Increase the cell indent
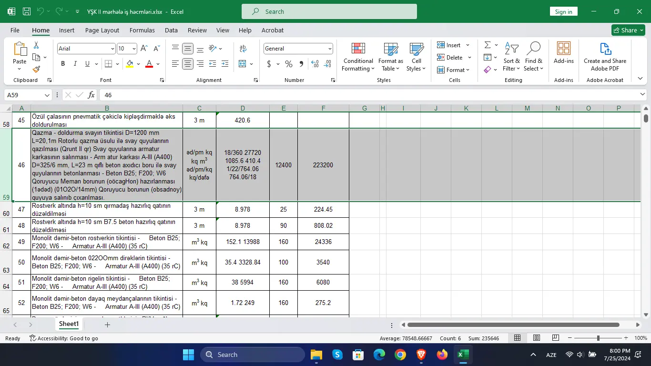 point(224,64)
